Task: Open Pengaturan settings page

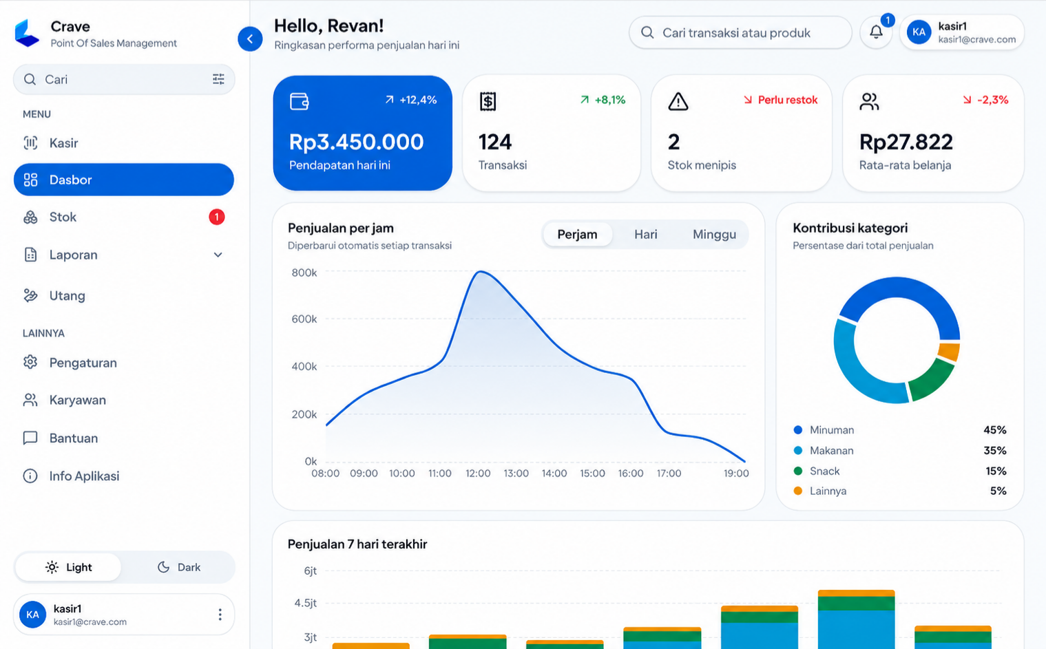Action: tap(124, 362)
